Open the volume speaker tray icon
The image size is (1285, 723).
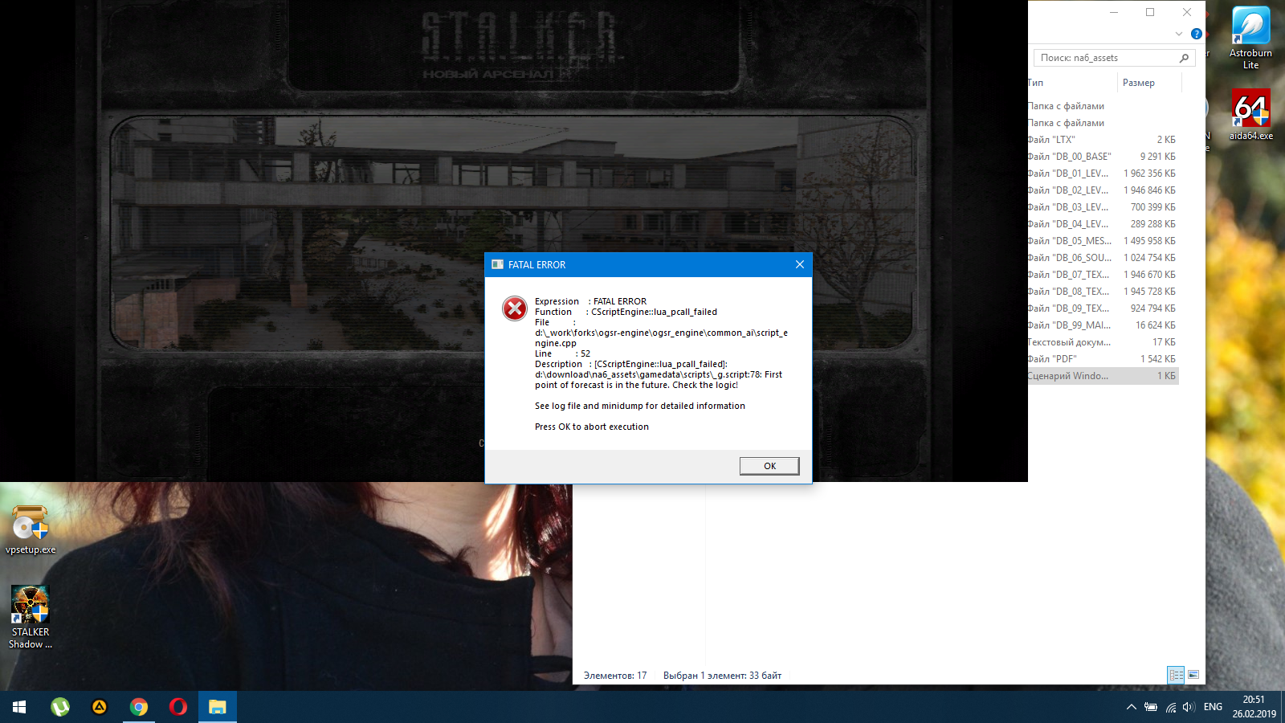1189,707
